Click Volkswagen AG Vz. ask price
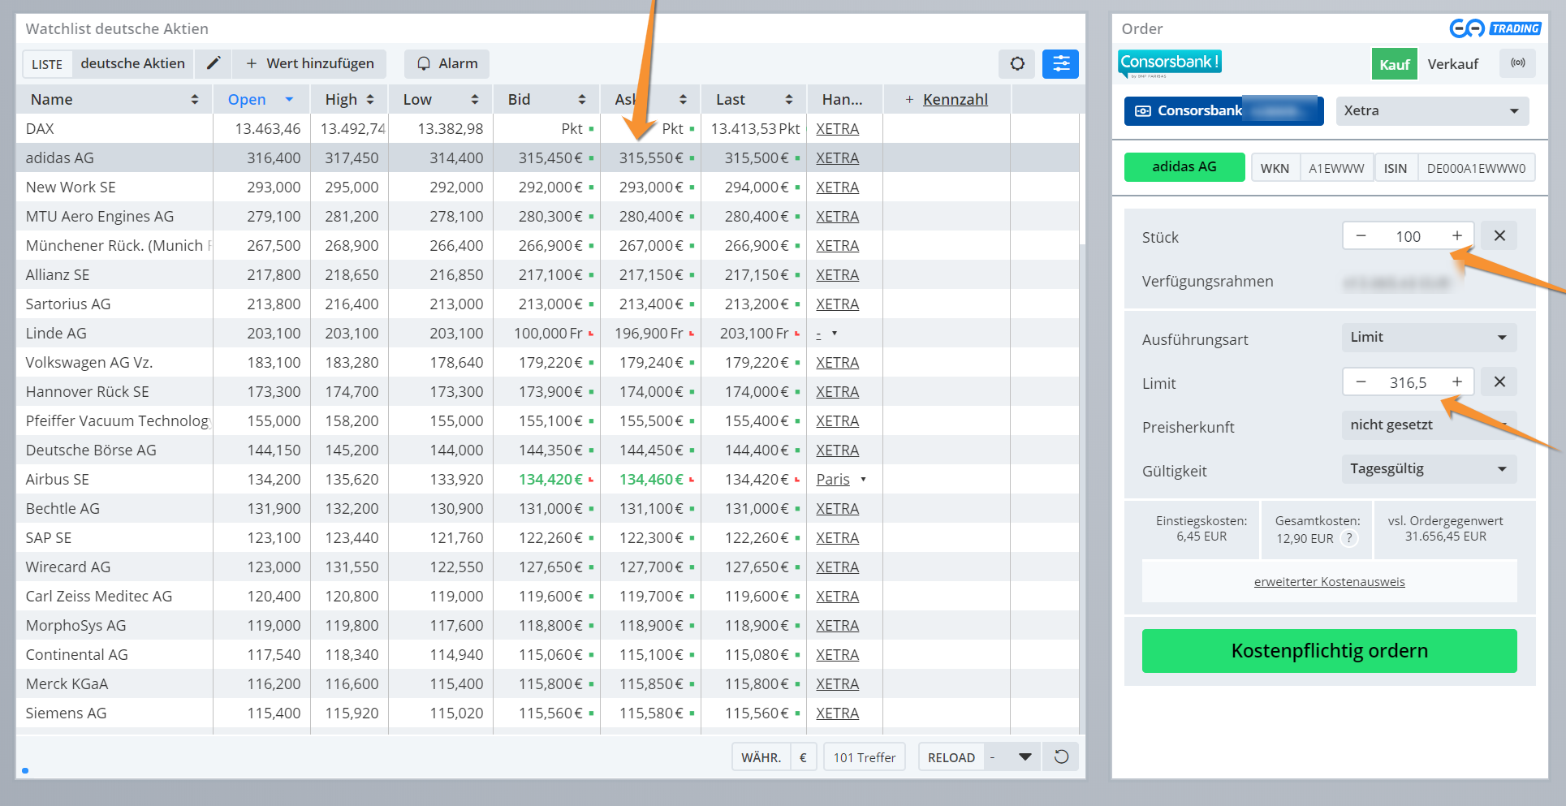The height and width of the screenshot is (806, 1566). 651,362
